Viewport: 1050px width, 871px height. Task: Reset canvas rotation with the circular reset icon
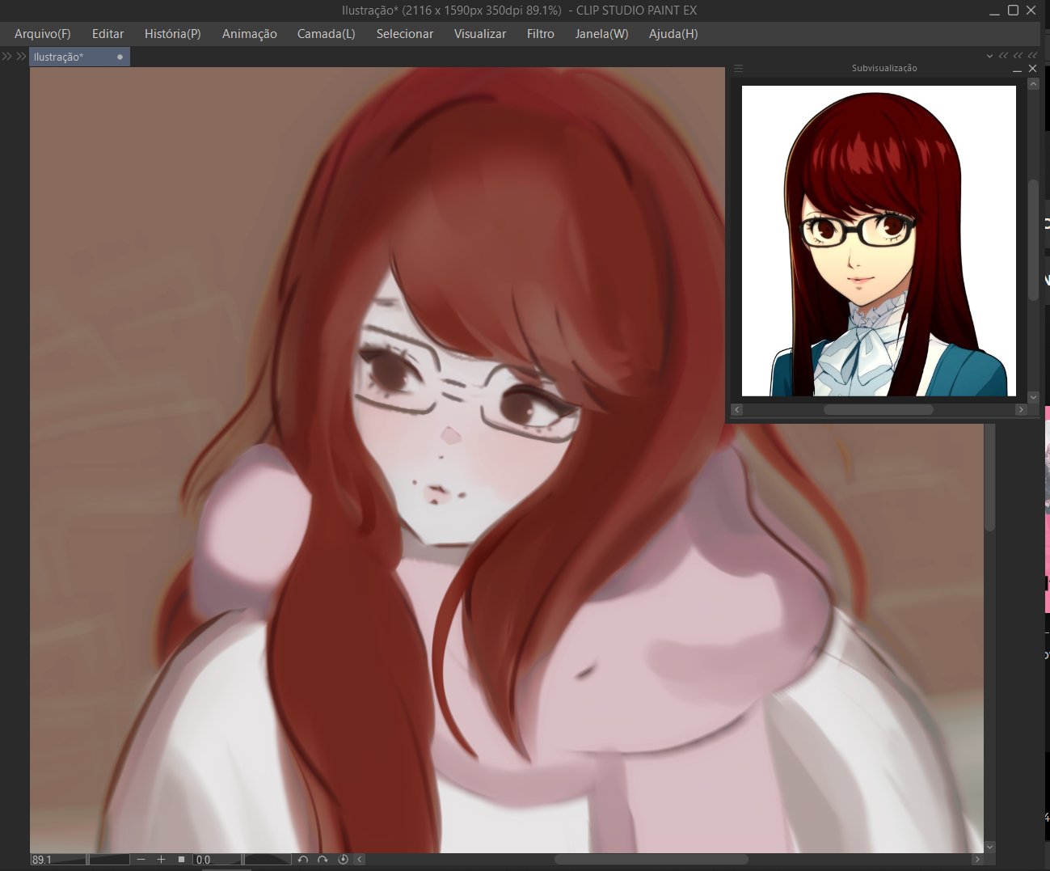tap(343, 860)
